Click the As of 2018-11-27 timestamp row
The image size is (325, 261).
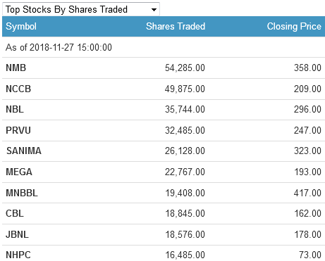tap(164, 47)
